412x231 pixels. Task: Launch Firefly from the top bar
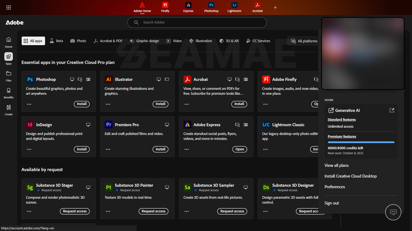tap(165, 7)
